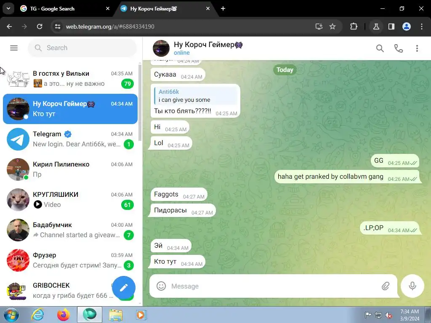The width and height of the screenshot is (431, 323).
Task: Close the TG - Google Search tab
Action: pyautogui.click(x=108, y=8)
